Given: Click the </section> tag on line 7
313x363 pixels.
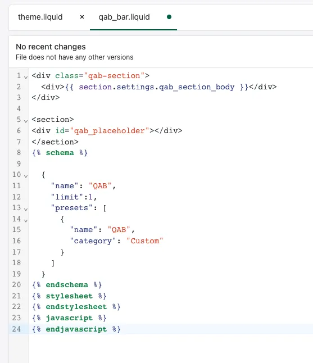Looking at the screenshot, I should (55, 142).
